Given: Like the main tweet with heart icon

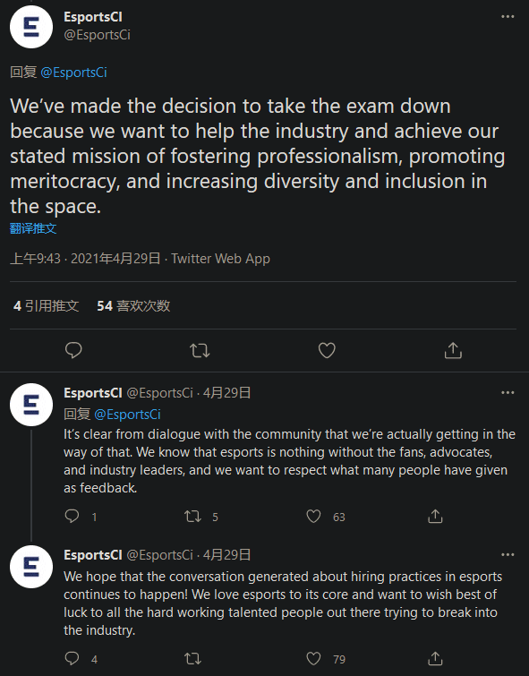Looking at the screenshot, I should (327, 350).
